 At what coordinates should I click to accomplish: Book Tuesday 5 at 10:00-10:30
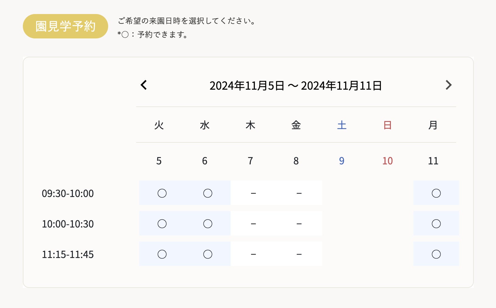[x=162, y=224]
